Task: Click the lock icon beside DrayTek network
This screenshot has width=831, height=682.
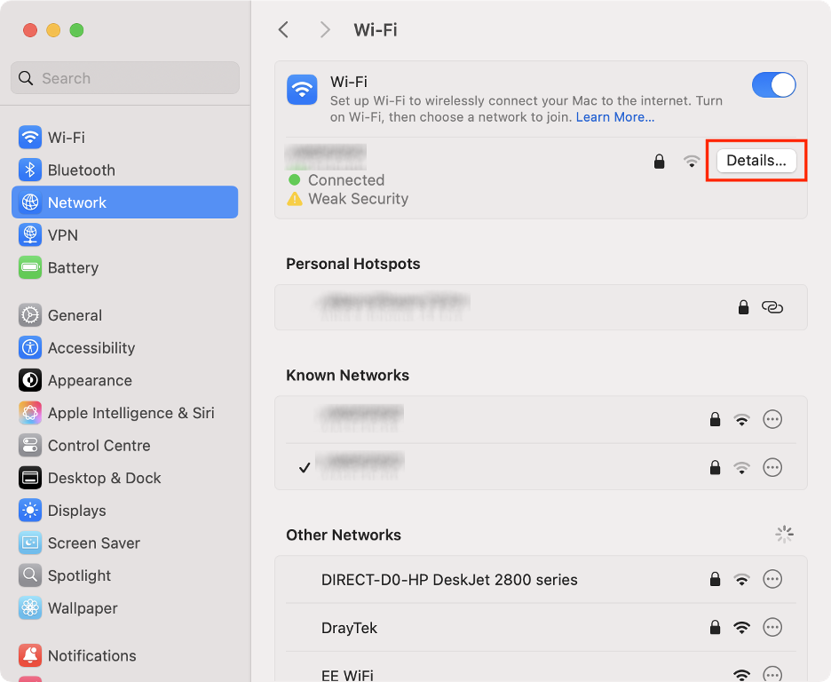Action: (715, 627)
